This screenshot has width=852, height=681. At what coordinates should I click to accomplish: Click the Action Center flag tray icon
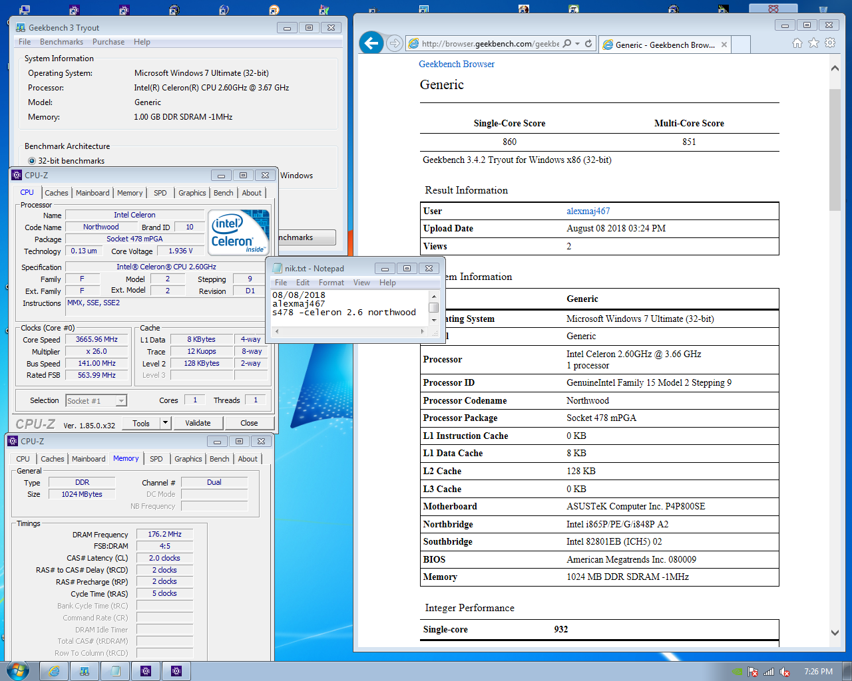(x=753, y=672)
